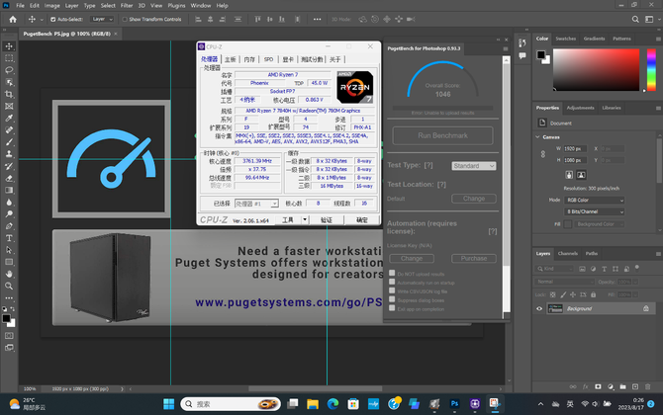Image resolution: width=663 pixels, height=415 pixels.
Task: Click the Home icon in options bar
Action: (13, 19)
